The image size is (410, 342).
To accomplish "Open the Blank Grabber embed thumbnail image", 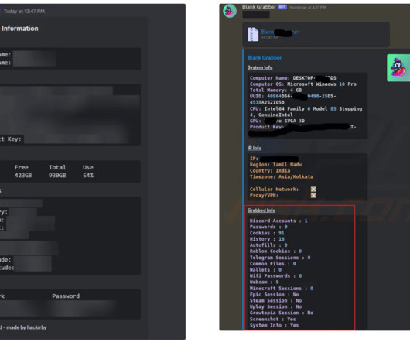I will point(398,68).
